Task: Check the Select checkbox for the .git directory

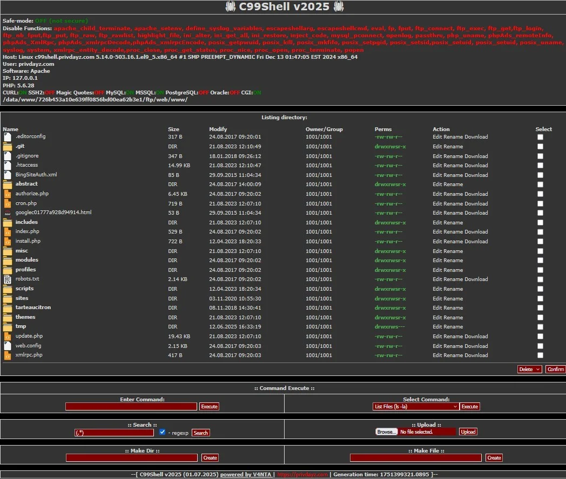Action: tap(540, 146)
